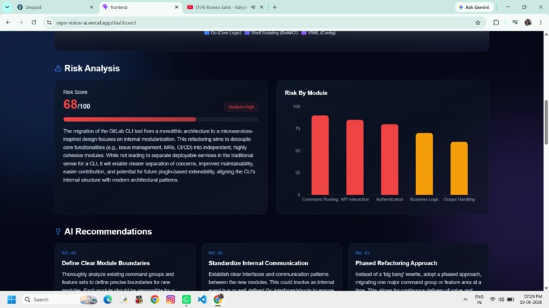Bookmark this page with the star icon

point(478,22)
